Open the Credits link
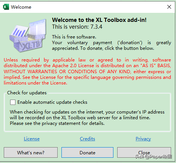The height and width of the screenshot is (163, 176). 87,139
